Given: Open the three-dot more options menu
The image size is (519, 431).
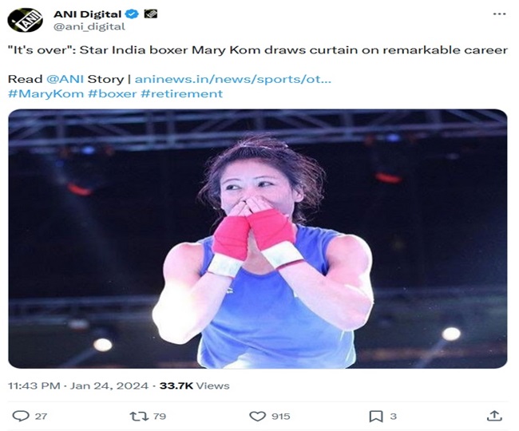Looking at the screenshot, I should (x=499, y=14).
